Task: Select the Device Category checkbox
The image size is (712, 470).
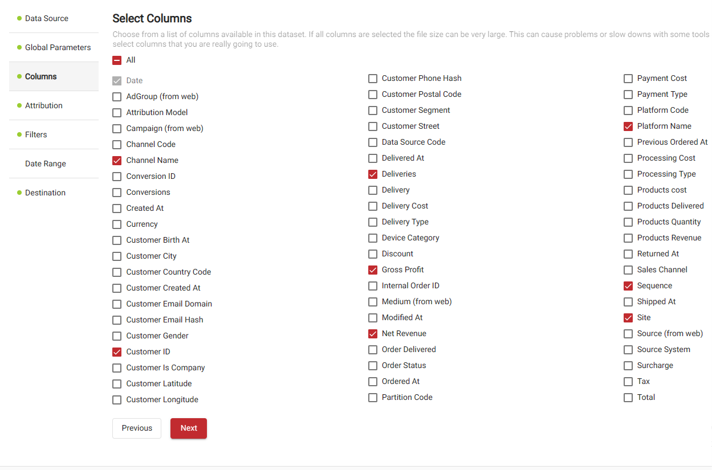Action: coord(372,238)
